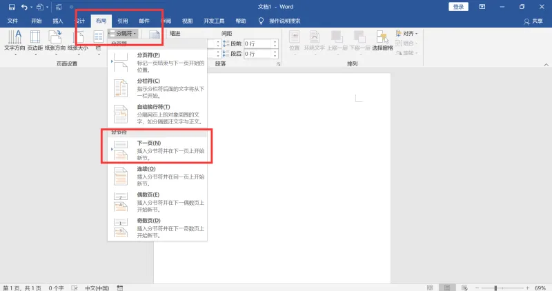Open the 栏 columns dropdown
The height and width of the screenshot is (291, 552).
click(98, 42)
